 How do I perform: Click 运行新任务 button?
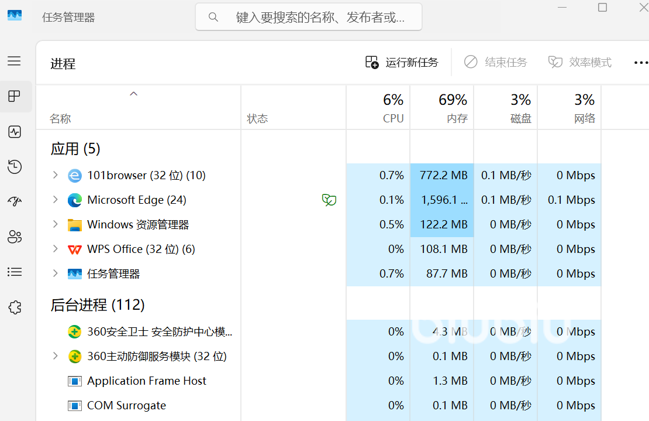(402, 63)
